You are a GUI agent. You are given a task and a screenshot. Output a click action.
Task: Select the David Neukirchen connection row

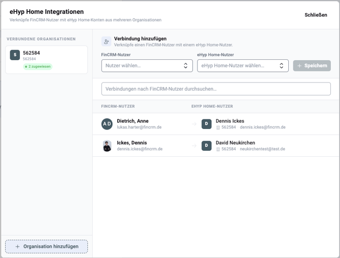click(x=216, y=146)
